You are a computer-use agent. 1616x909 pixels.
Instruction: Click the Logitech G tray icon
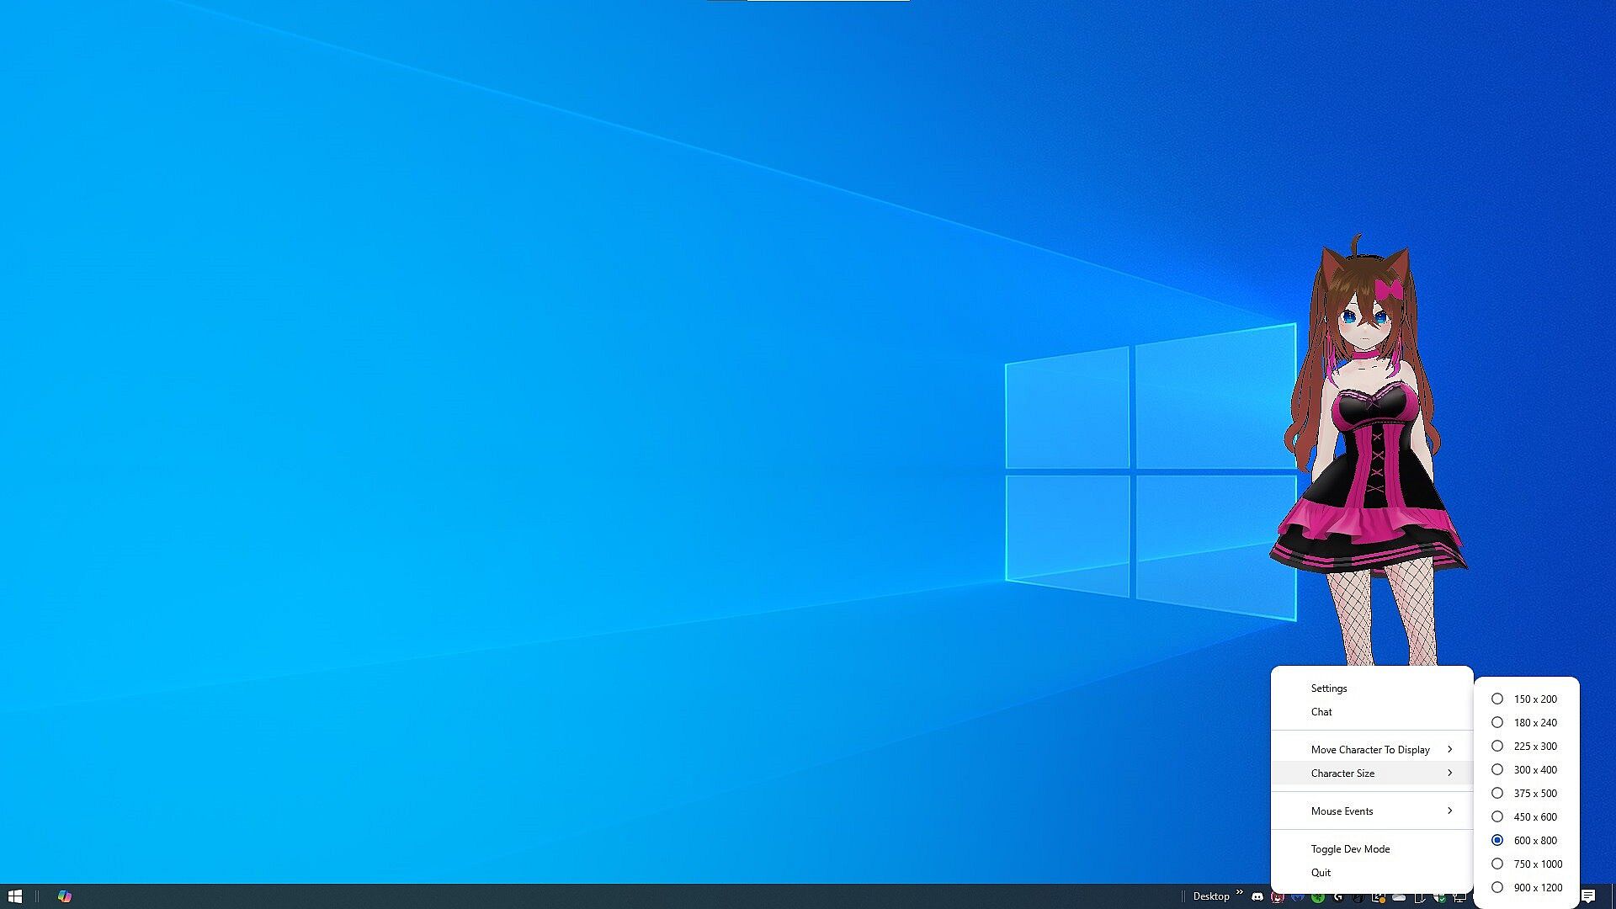[x=1338, y=897]
